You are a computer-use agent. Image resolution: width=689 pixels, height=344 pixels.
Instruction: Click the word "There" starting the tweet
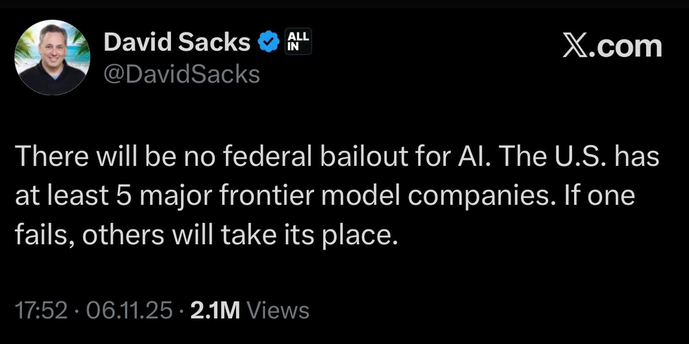[x=52, y=156]
